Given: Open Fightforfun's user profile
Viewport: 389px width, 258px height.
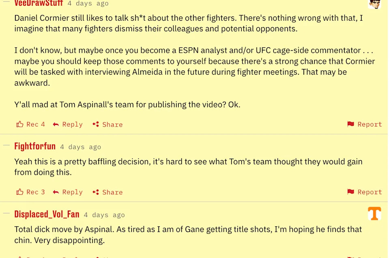Looking at the screenshot, I should tap(34, 146).
